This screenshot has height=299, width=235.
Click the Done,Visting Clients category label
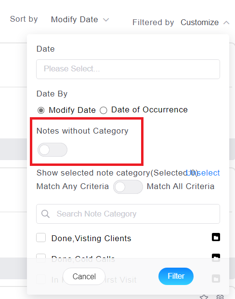click(x=91, y=238)
